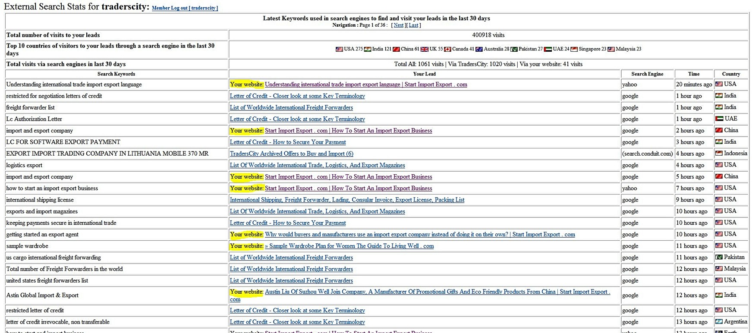Image resolution: width=752 pixels, height=333 pixels.
Task: Click the Singapore flag beside 'Singapore 23'
Action: click(x=574, y=49)
